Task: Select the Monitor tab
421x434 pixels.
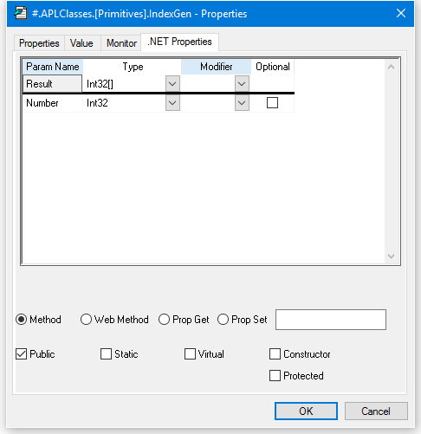Action: click(x=121, y=43)
